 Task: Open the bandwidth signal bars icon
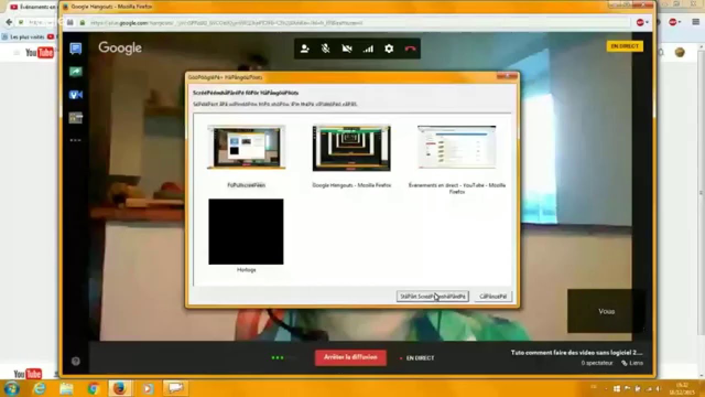point(368,49)
